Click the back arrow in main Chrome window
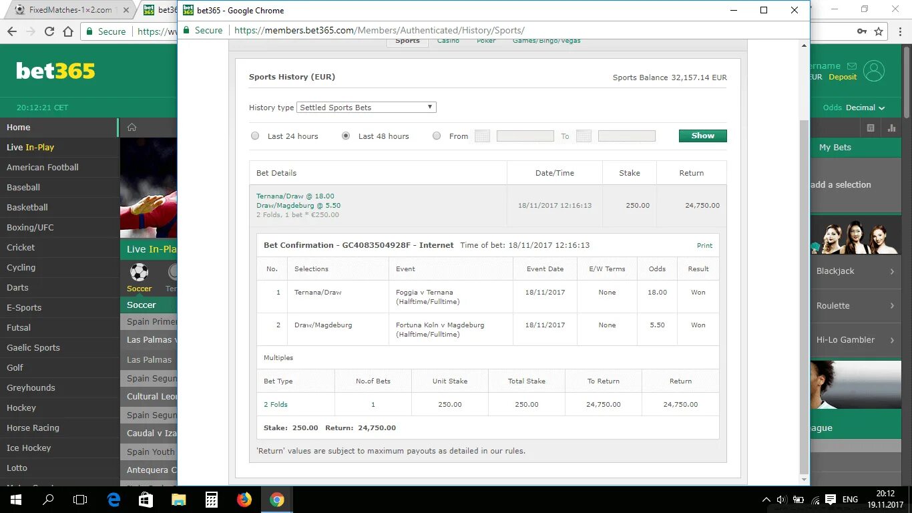This screenshot has height=513, width=912. (12, 31)
